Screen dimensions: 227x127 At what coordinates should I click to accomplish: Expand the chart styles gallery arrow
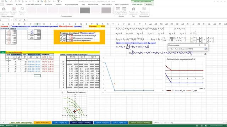[x=113, y=13]
